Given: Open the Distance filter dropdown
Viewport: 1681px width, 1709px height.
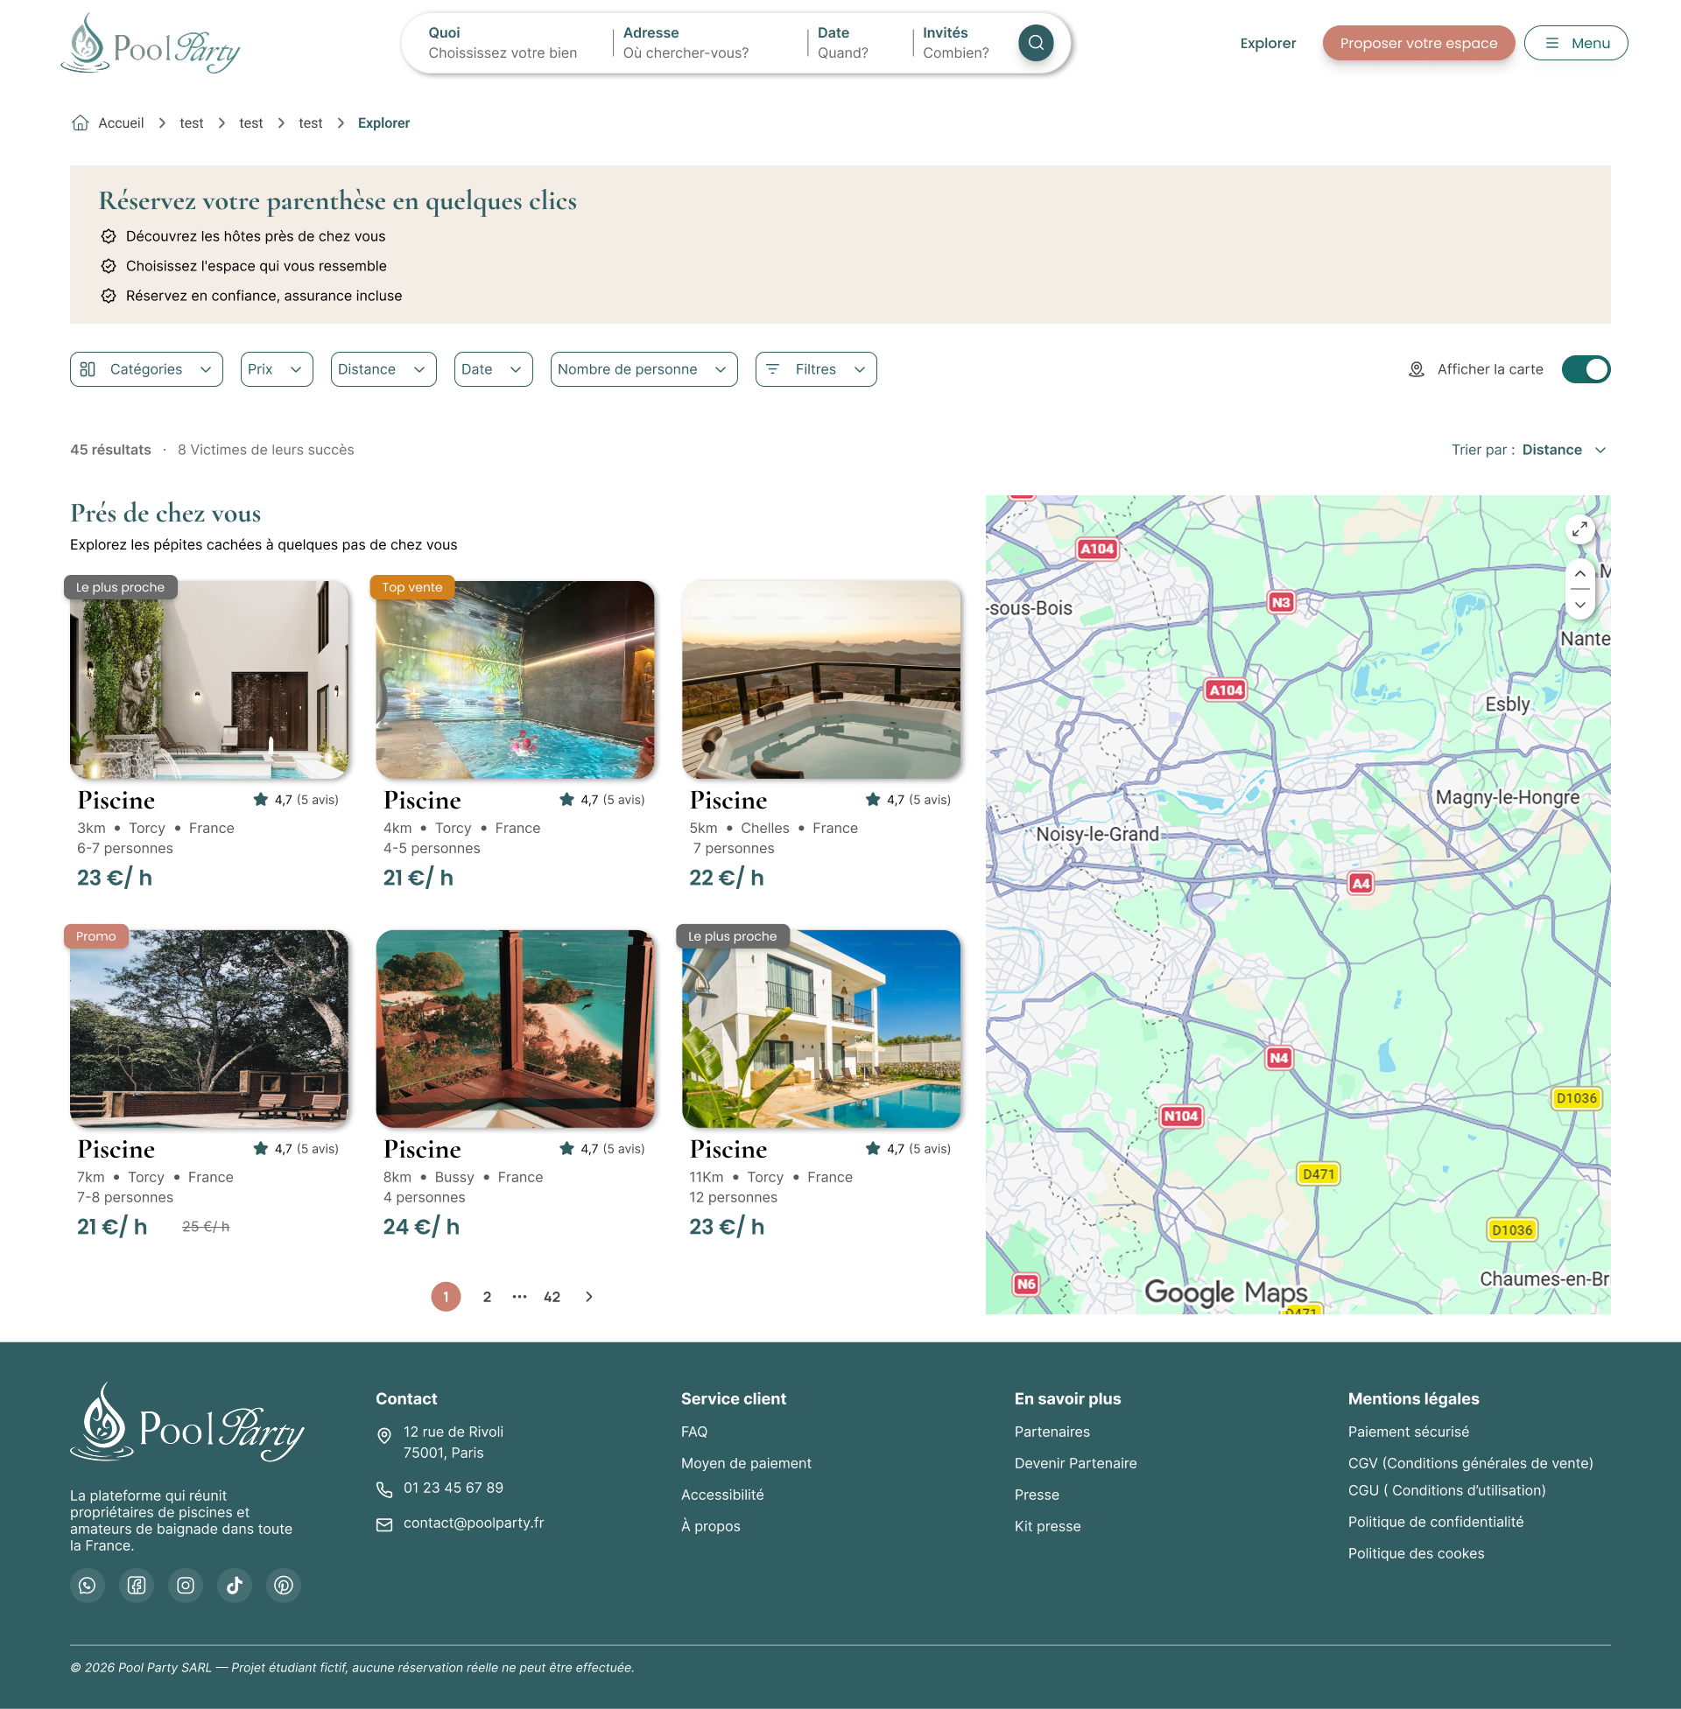Looking at the screenshot, I should 383,368.
